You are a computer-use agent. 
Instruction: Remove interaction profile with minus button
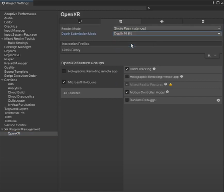coord(216,56)
